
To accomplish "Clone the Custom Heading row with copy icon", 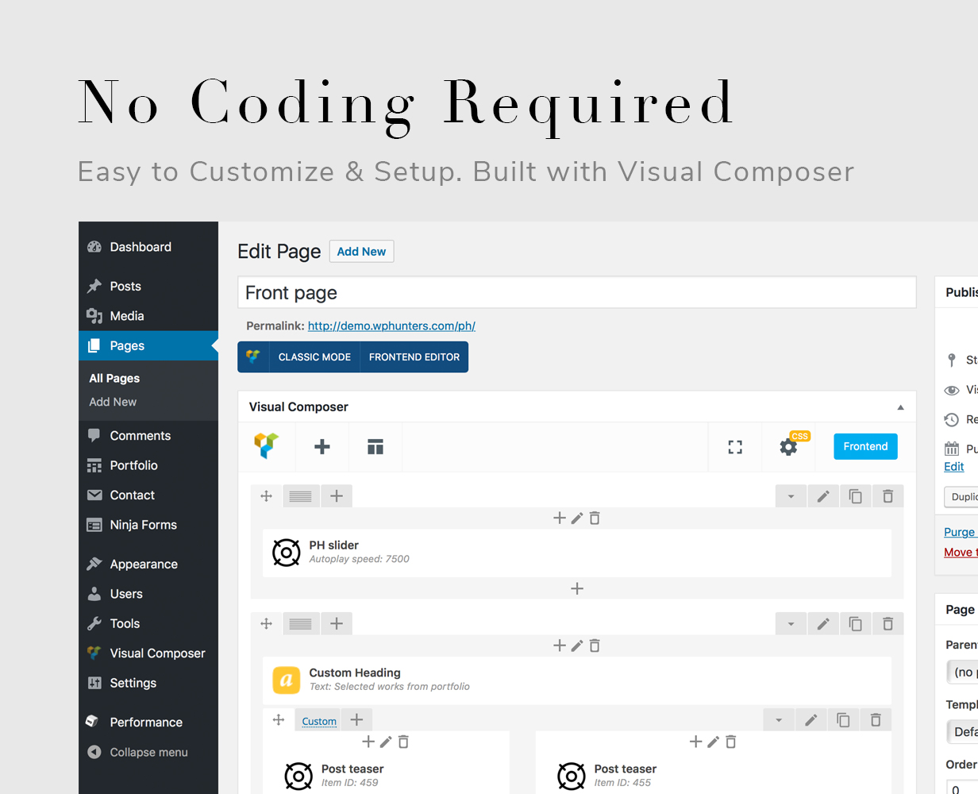I will [855, 624].
